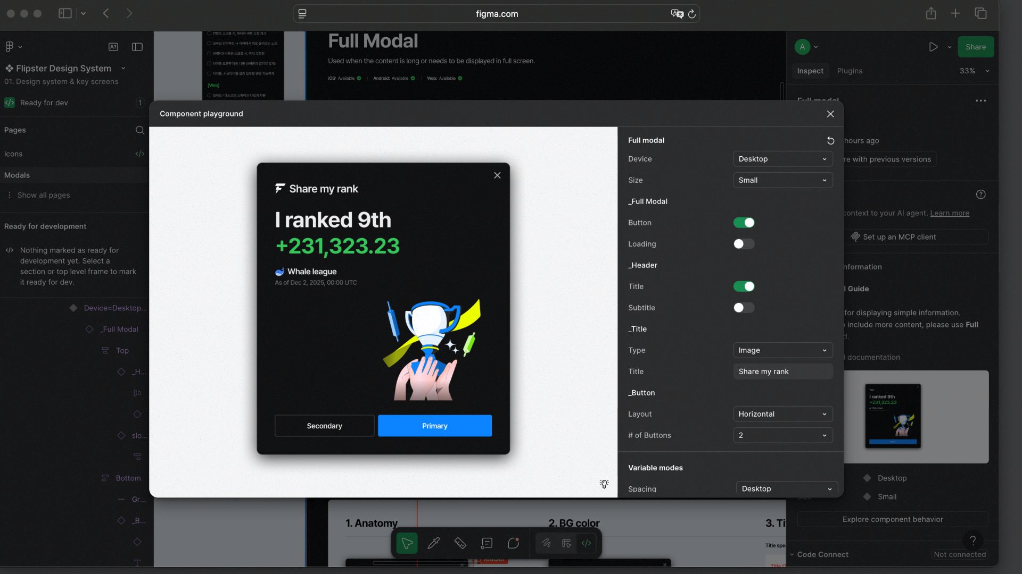Click the Safari translate icon in address bar
1022x574 pixels.
pos(677,14)
